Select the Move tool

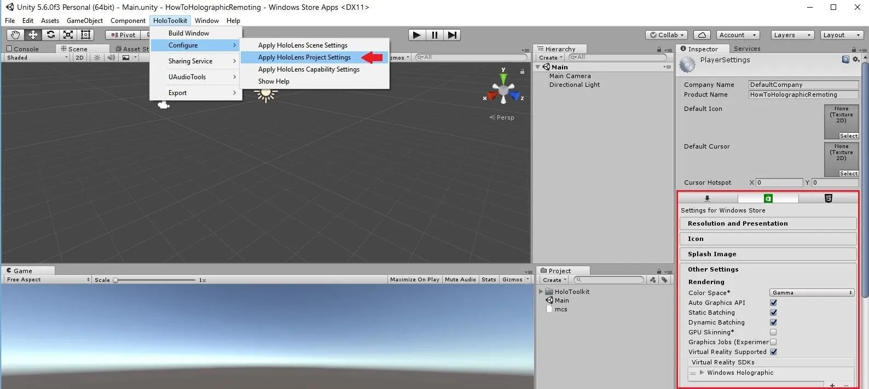[x=33, y=34]
